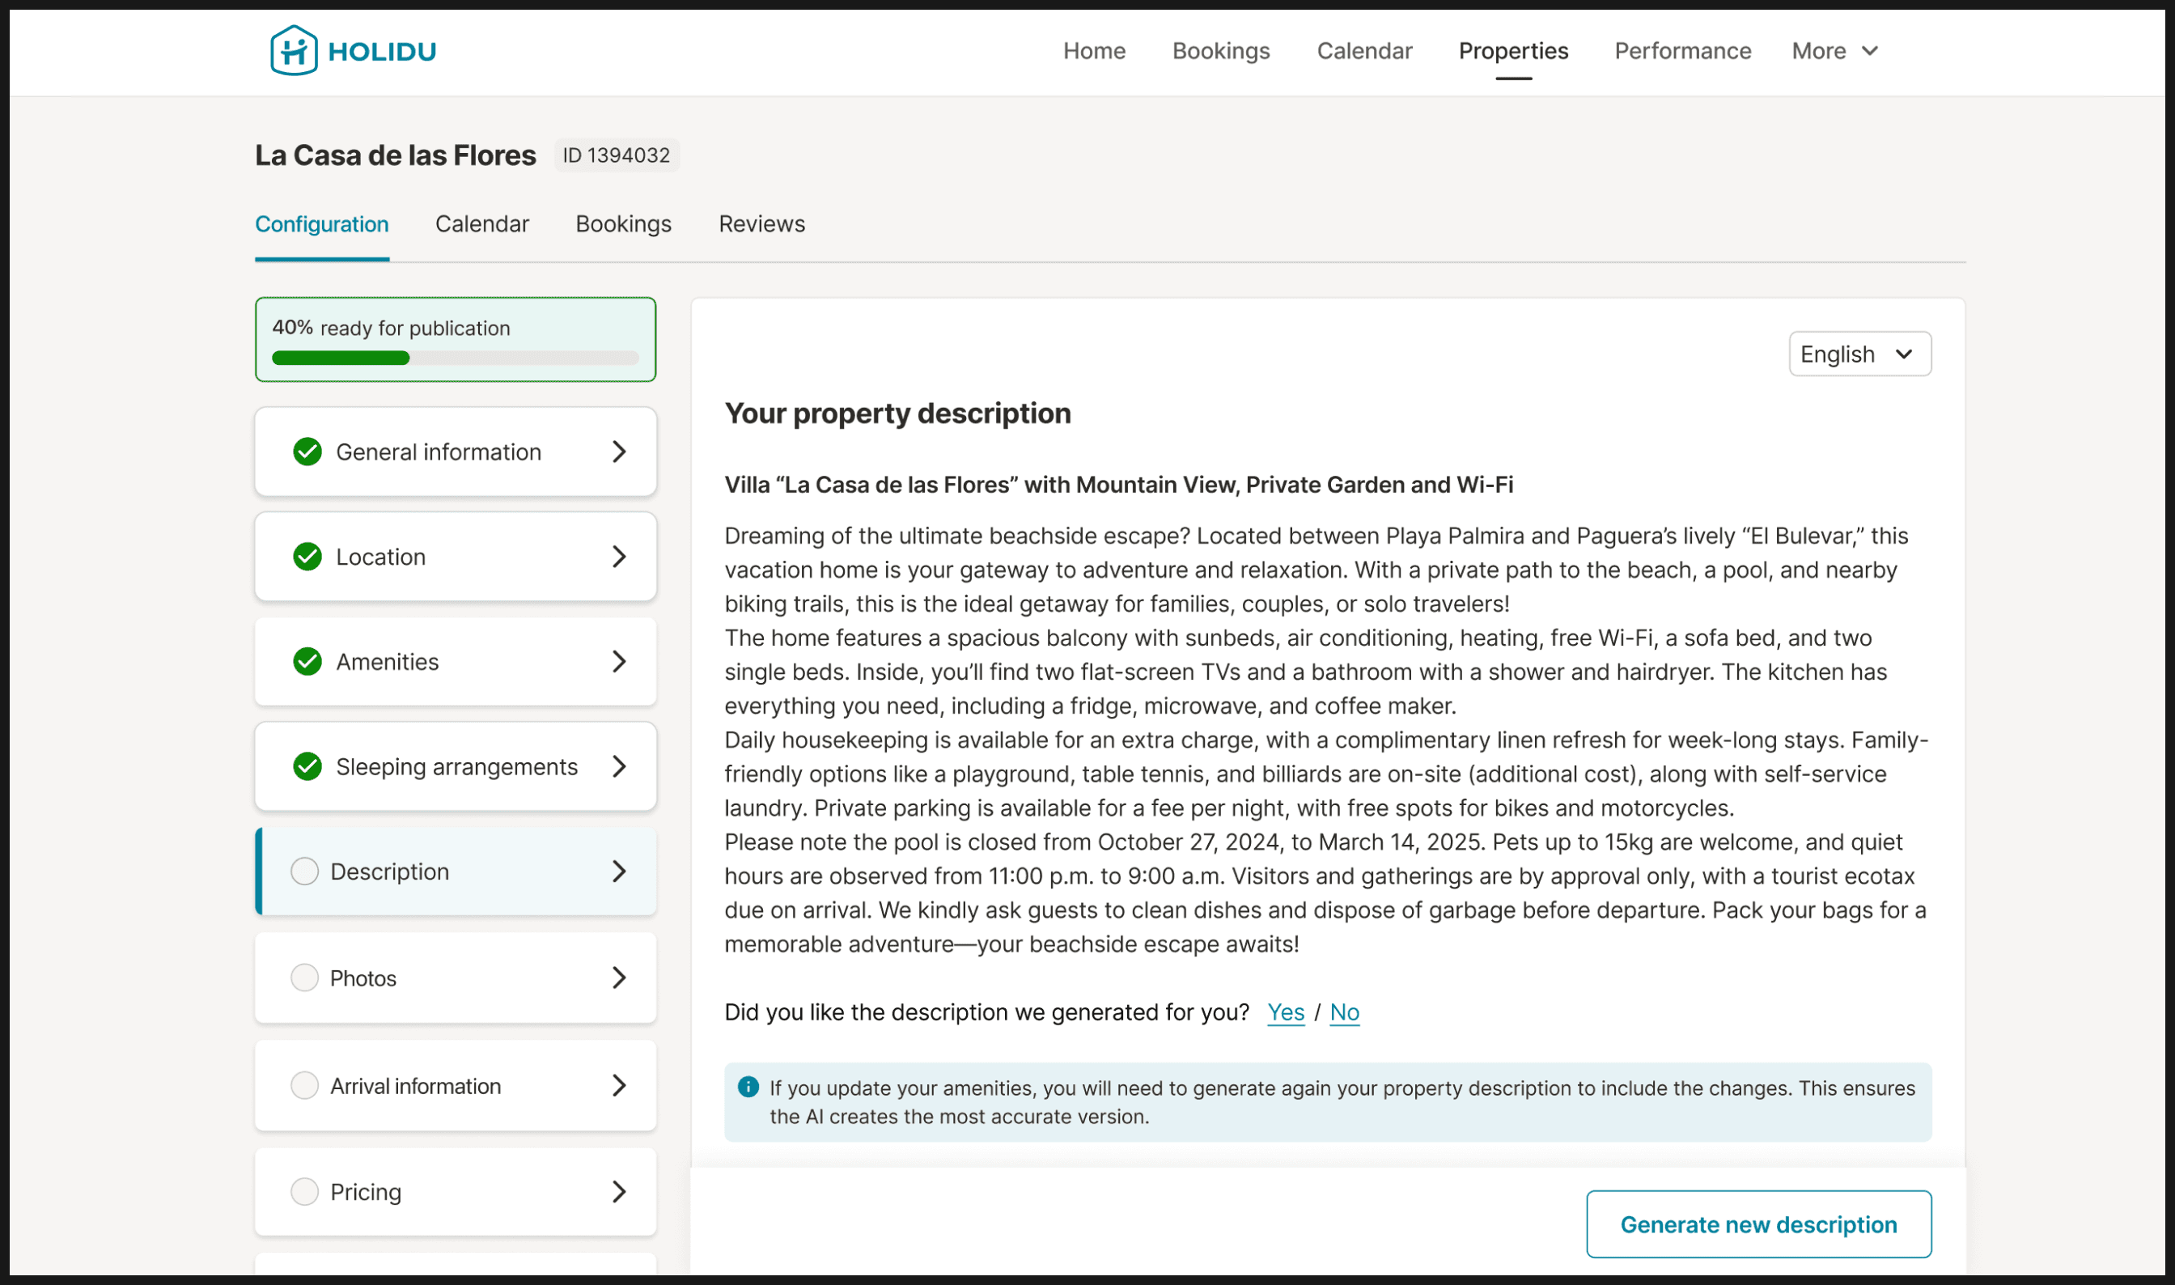The width and height of the screenshot is (2175, 1285).
Task: Click Generate new description button
Action: [x=1757, y=1224]
